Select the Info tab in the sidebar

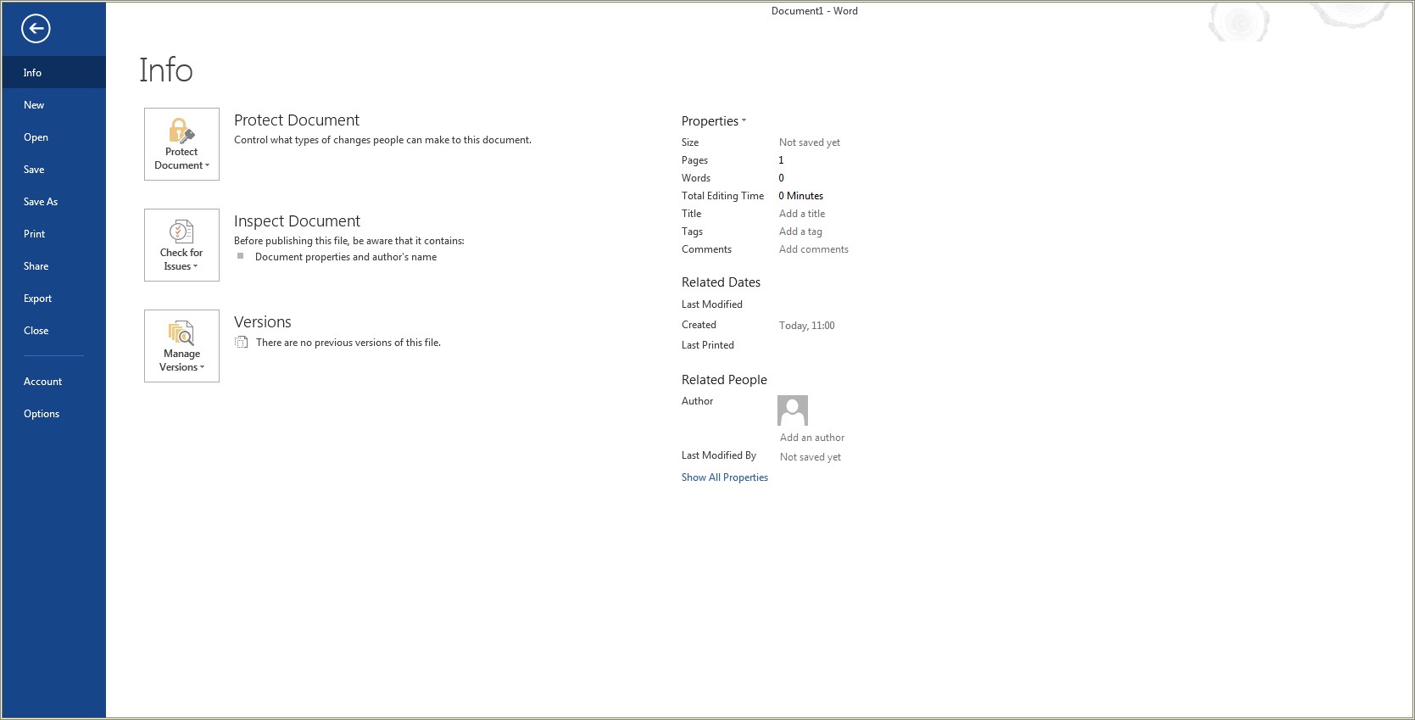pyautogui.click(x=53, y=73)
